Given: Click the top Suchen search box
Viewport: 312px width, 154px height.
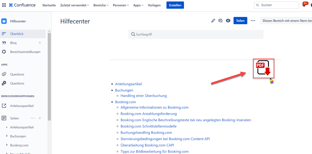Looking at the screenshot, I should (x=276, y=5).
